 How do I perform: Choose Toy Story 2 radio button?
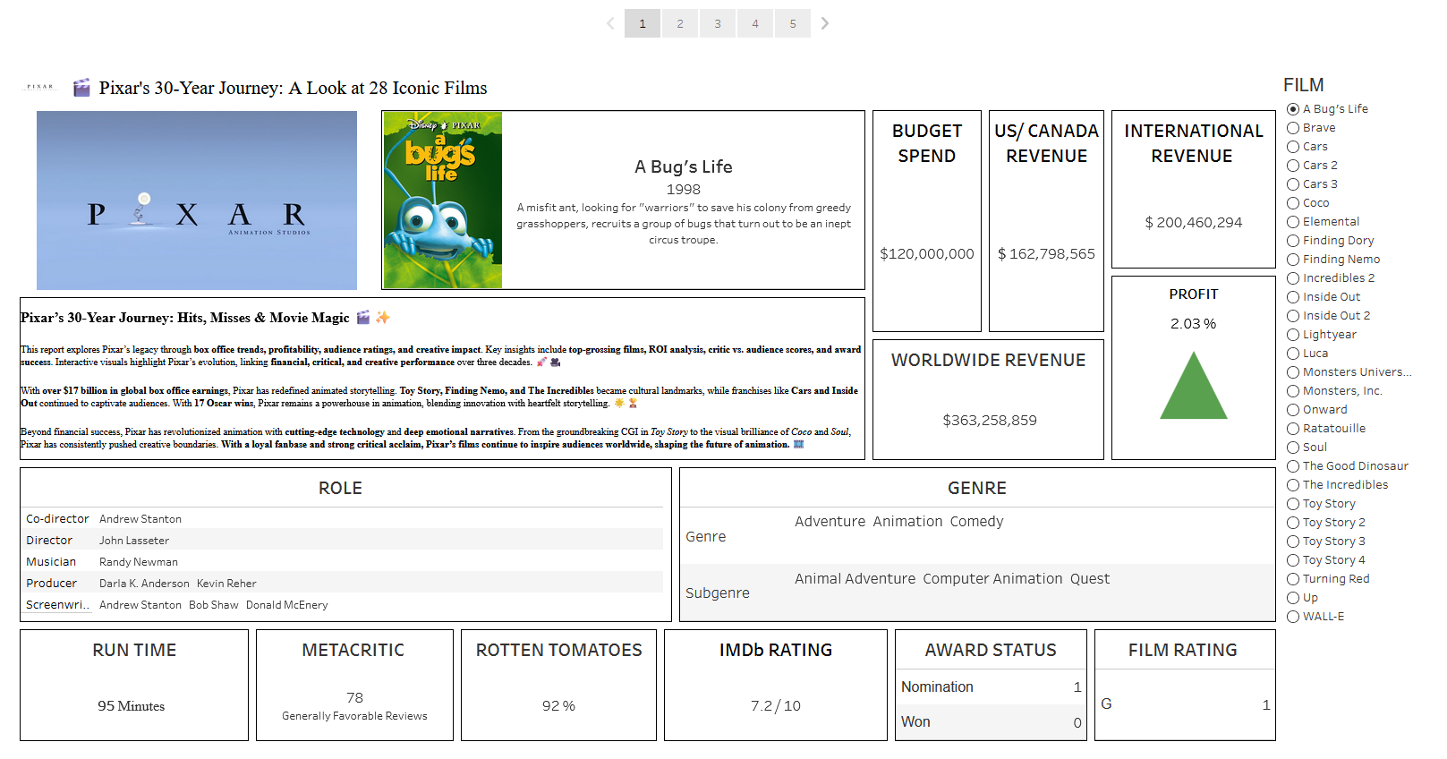pyautogui.click(x=1293, y=523)
